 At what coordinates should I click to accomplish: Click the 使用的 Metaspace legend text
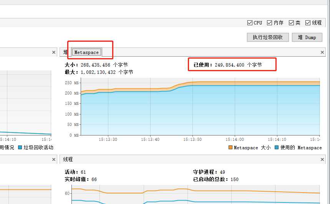[x=301, y=148]
